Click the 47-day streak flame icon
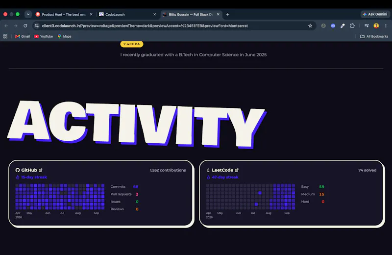Image resolution: width=392 pixels, height=255 pixels. (x=208, y=177)
